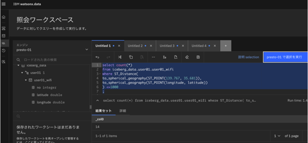The width and height of the screenshot is (308, 143).
Task: Fold code at line 3 arrow
Action: pyautogui.click(x=100, y=74)
